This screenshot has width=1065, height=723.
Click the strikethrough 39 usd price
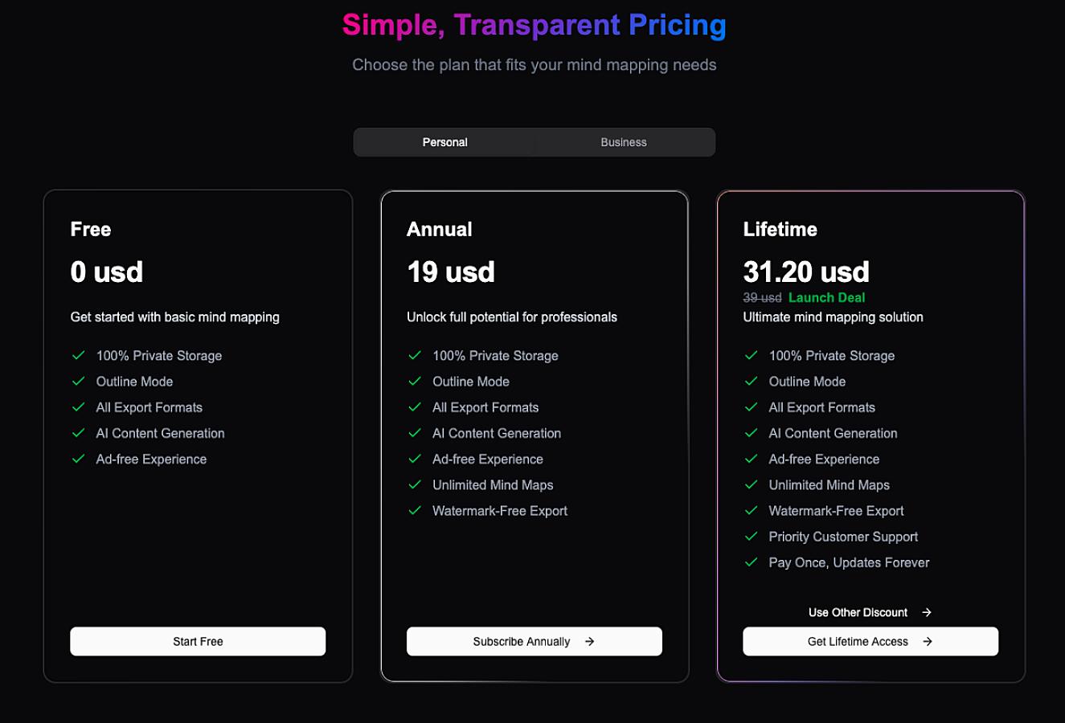(x=762, y=297)
